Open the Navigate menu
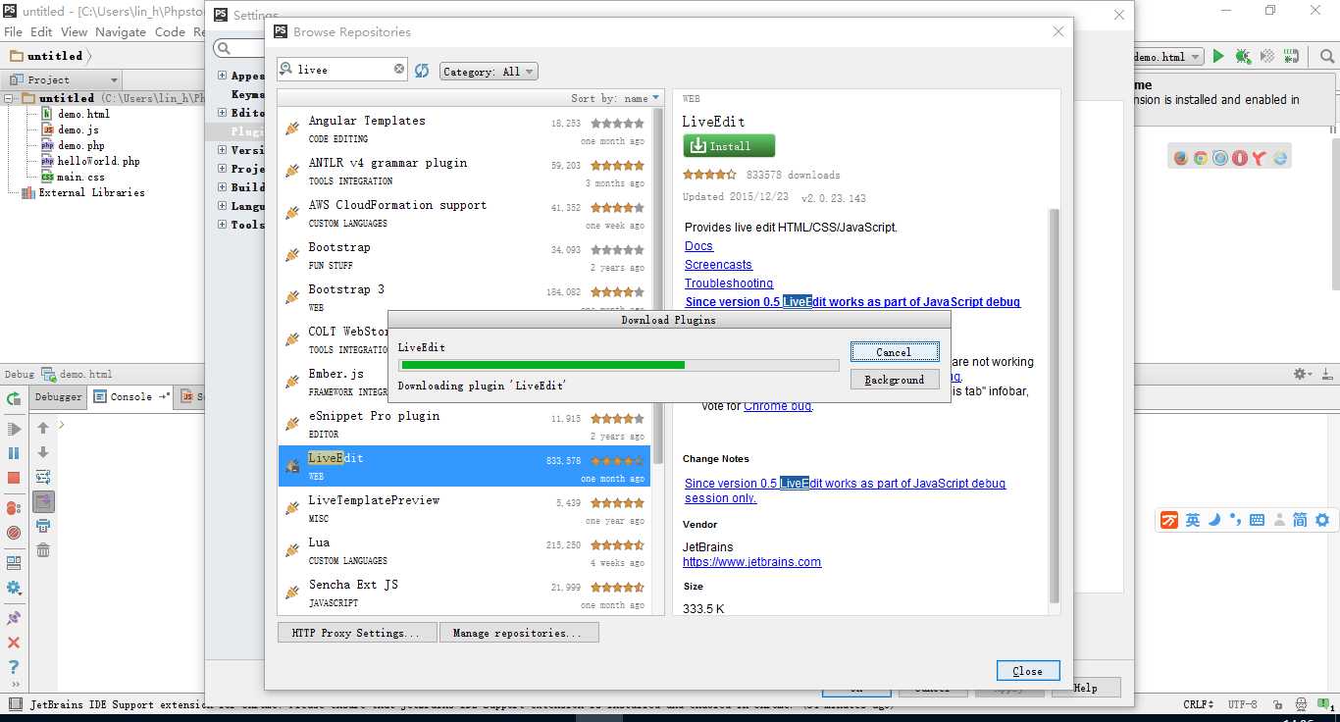This screenshot has width=1340, height=722. (x=121, y=31)
